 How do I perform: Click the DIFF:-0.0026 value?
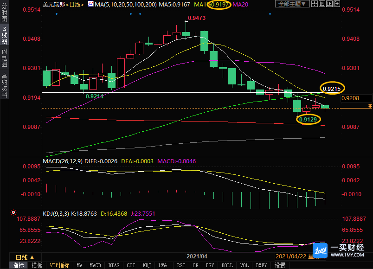coord(101,161)
